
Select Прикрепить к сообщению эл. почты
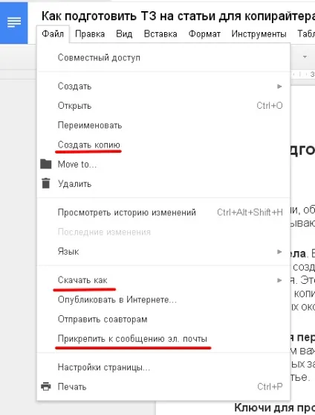pyautogui.click(x=163, y=339)
